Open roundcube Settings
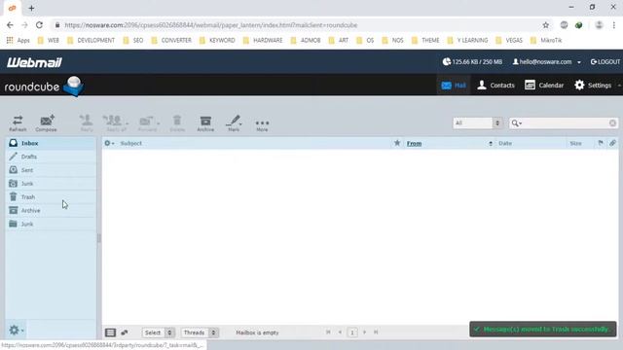This screenshot has height=350, width=623. 593,86
